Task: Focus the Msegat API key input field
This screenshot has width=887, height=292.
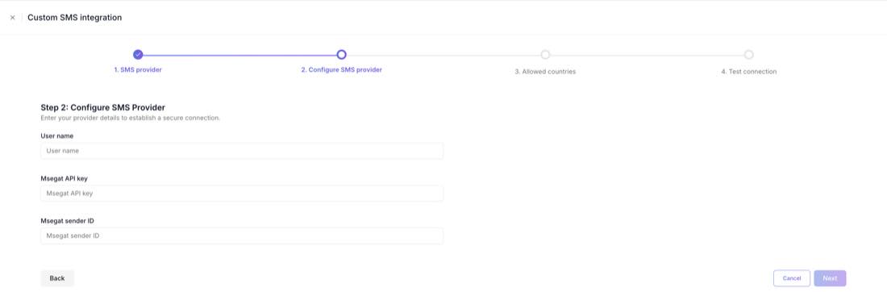Action: (x=242, y=194)
